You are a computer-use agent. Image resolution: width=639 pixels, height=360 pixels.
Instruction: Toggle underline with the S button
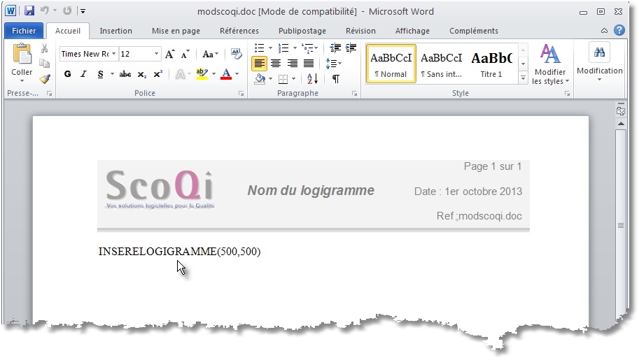[100, 74]
